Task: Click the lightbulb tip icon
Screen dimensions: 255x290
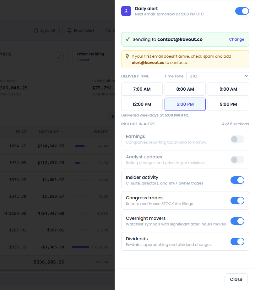Action: [127, 56]
